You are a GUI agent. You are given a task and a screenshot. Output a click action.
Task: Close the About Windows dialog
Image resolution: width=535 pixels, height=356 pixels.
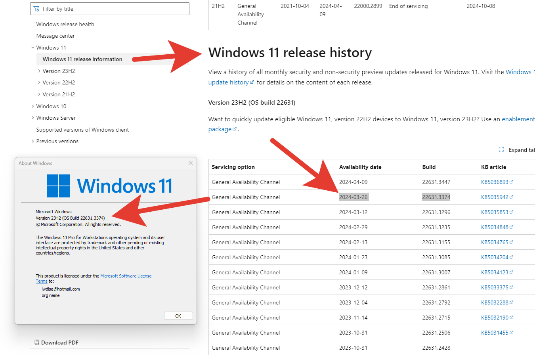(191, 163)
